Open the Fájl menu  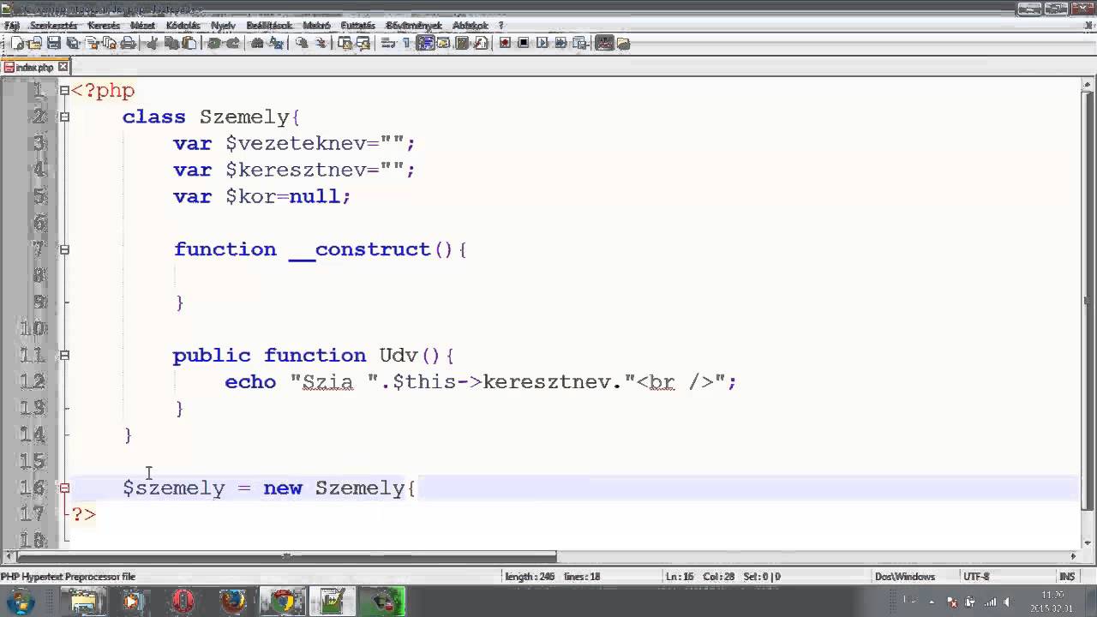coord(12,26)
